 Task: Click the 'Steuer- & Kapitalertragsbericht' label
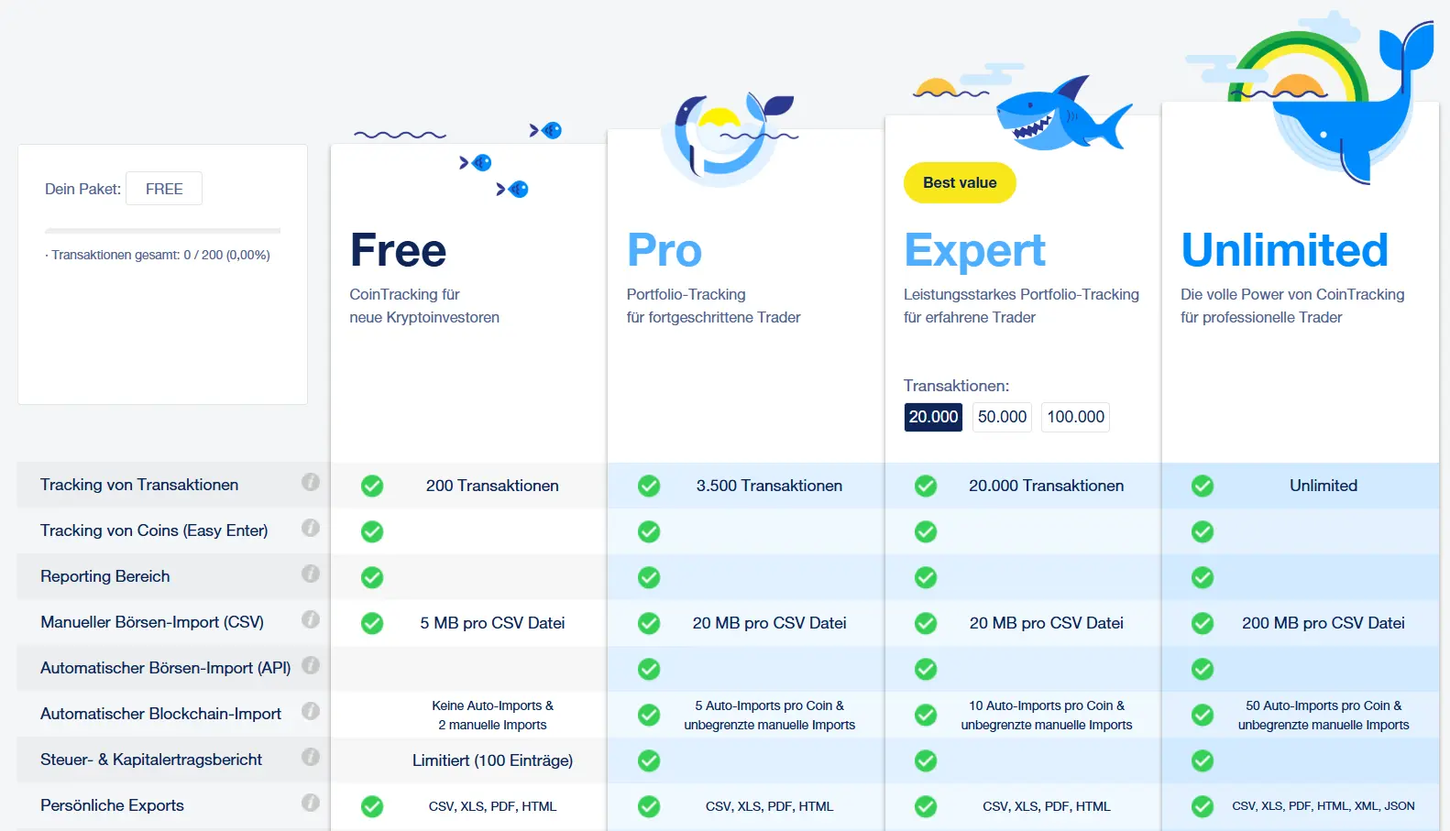click(x=151, y=760)
